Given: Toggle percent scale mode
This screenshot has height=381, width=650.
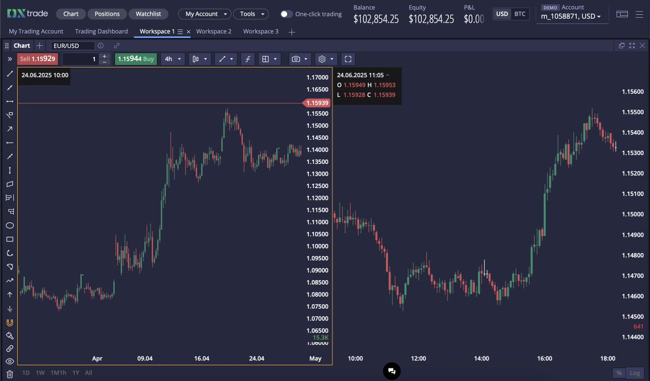Looking at the screenshot, I should pos(619,373).
